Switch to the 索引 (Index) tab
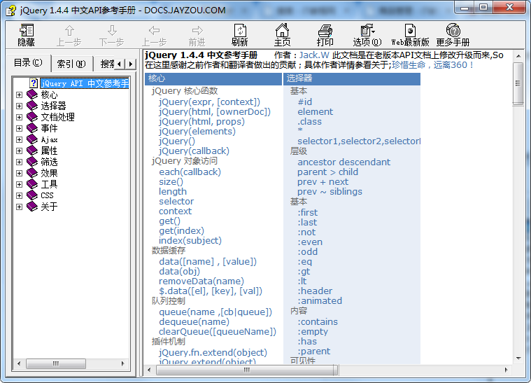 (x=71, y=64)
